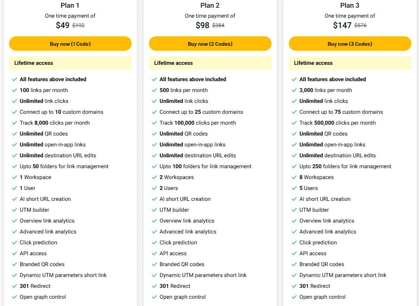
Task: Click the Branded QR codes checkmark under Plan 3
Action: [x=295, y=264]
